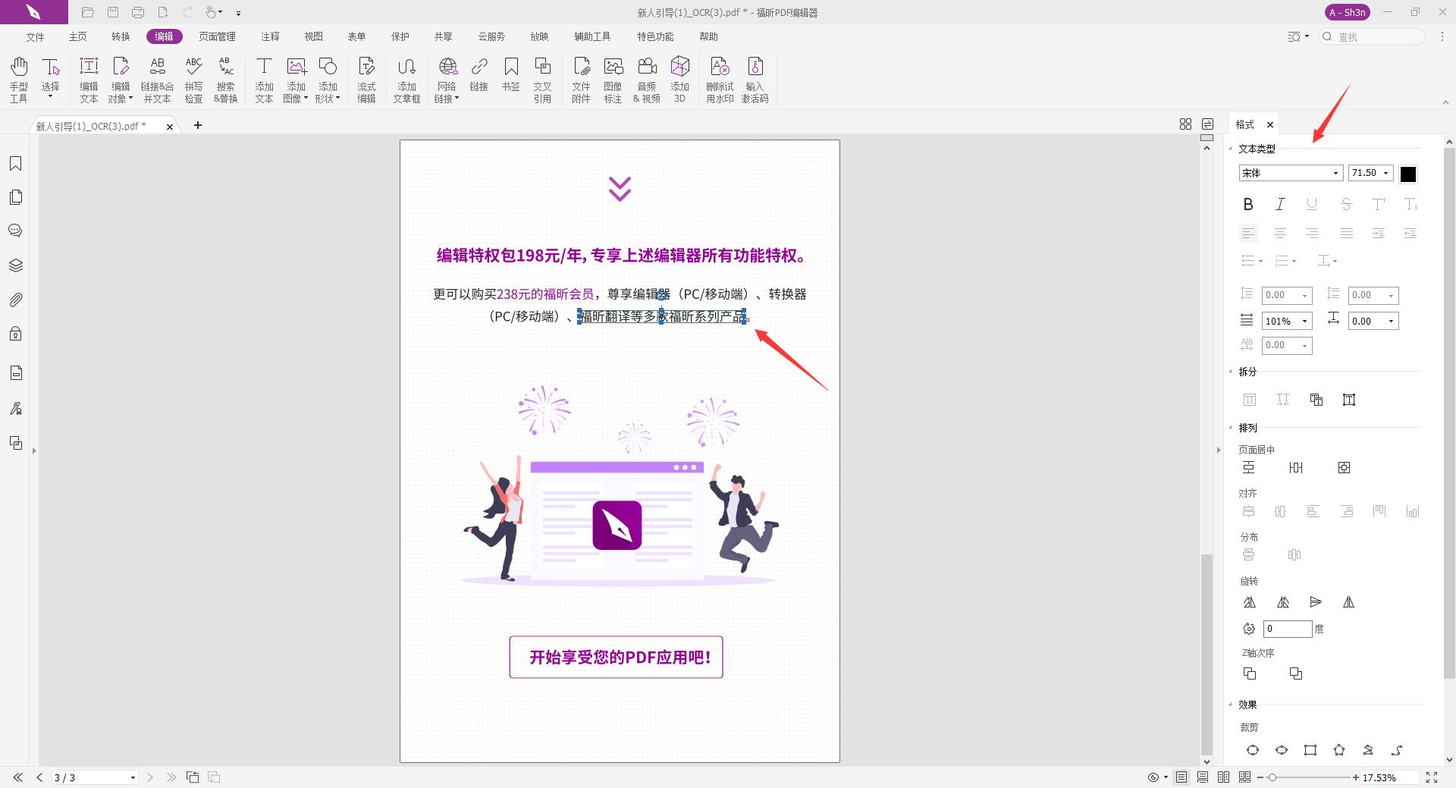Toggle italic formatting
This screenshot has height=788, width=1456.
click(1279, 203)
